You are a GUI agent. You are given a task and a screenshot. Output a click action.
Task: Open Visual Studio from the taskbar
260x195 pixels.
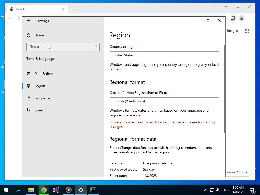tap(56, 190)
